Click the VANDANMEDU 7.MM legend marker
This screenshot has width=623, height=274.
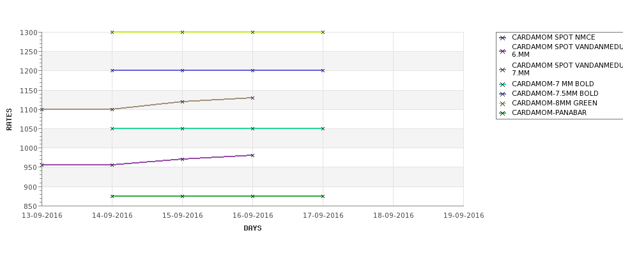(x=503, y=70)
